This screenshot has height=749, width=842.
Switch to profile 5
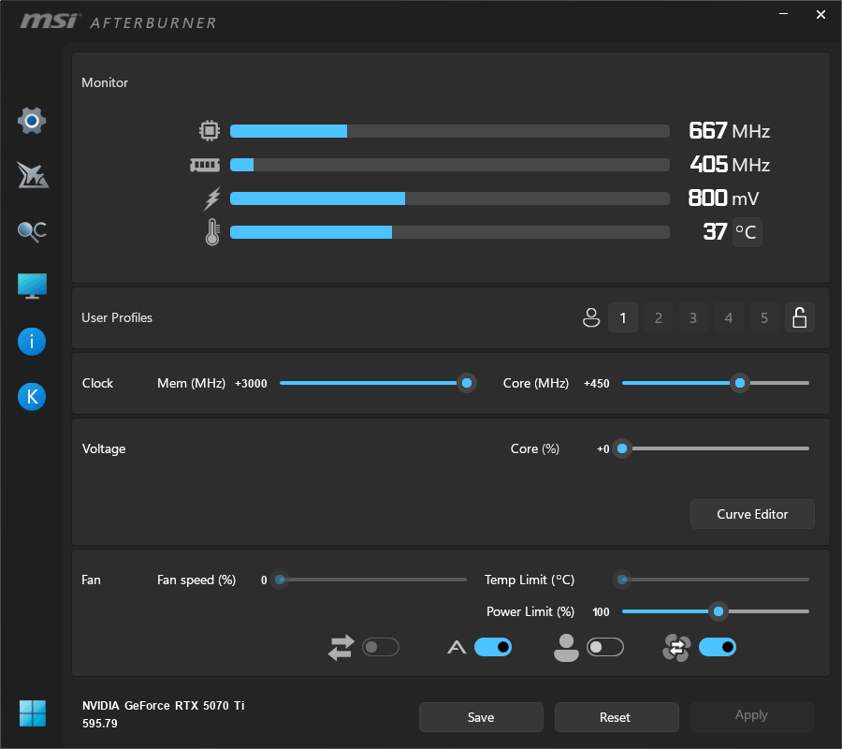point(763,317)
